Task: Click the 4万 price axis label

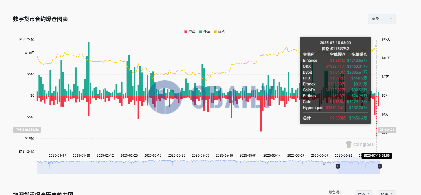Action: (x=385, y=114)
